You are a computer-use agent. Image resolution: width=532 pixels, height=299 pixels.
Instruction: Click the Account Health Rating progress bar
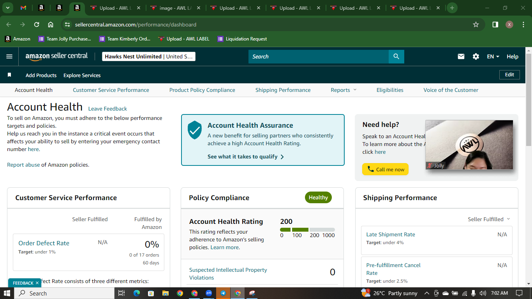307,230
